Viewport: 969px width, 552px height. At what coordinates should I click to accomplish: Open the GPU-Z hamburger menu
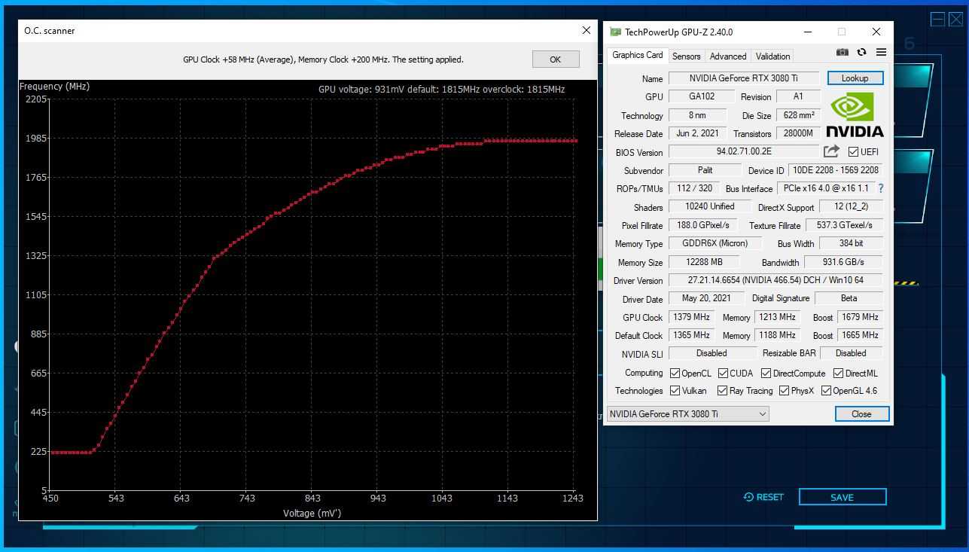(881, 52)
